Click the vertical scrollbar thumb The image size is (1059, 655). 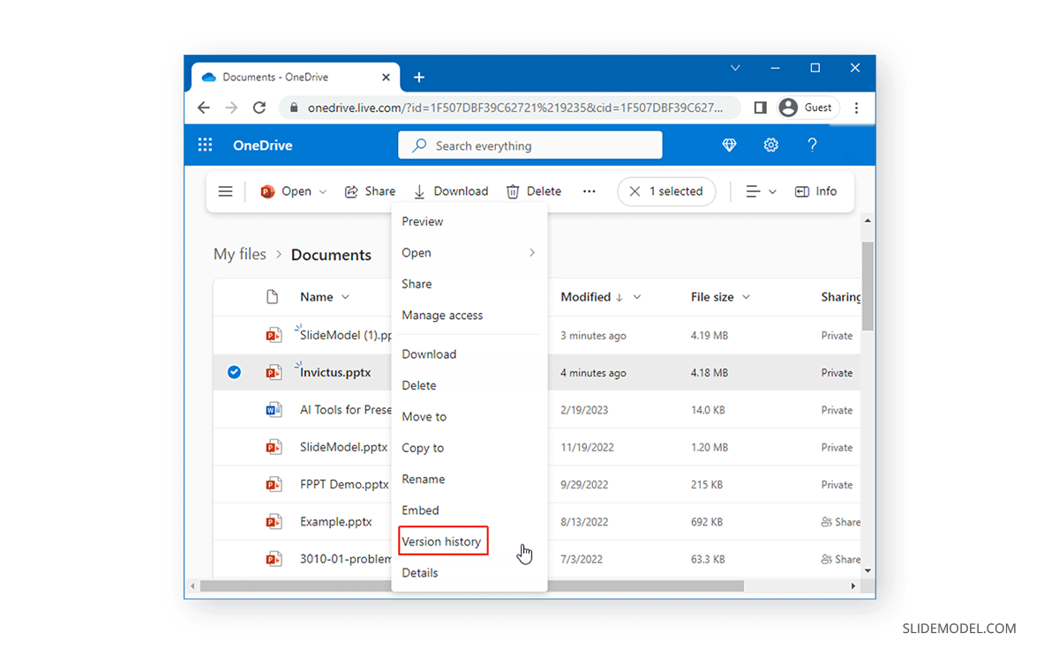coord(867,286)
